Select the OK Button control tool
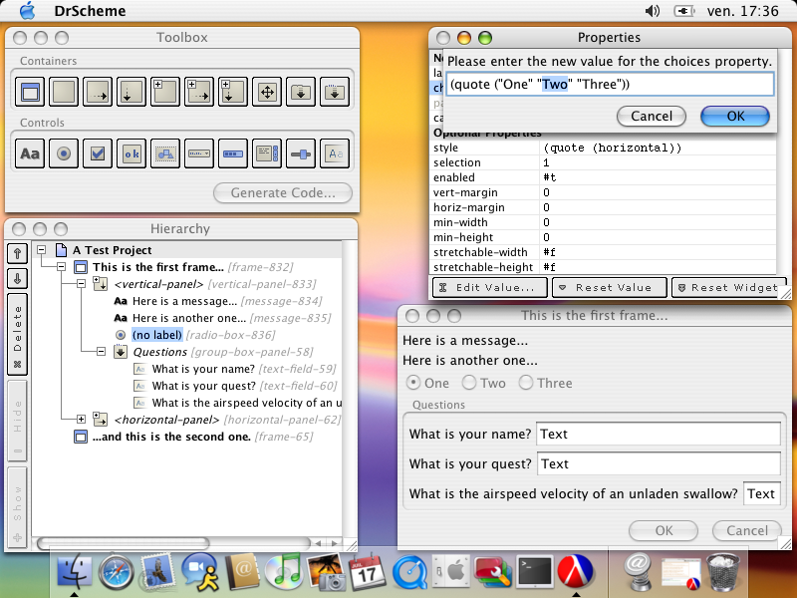This screenshot has width=797, height=598. click(132, 154)
